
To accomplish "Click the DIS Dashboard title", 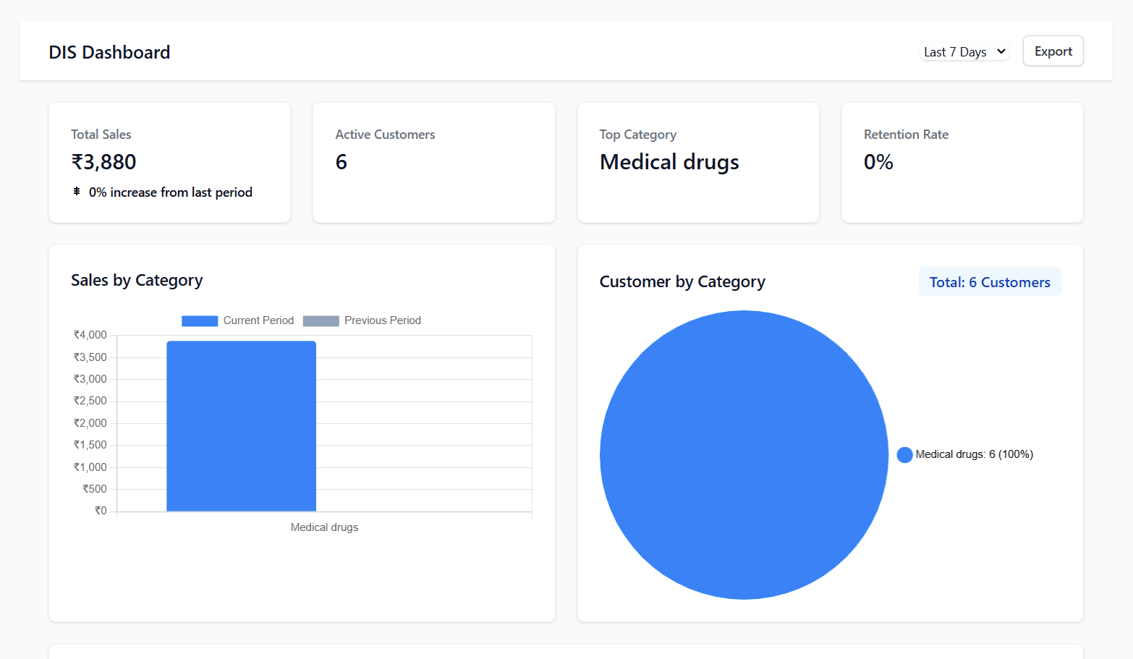I will pos(109,51).
